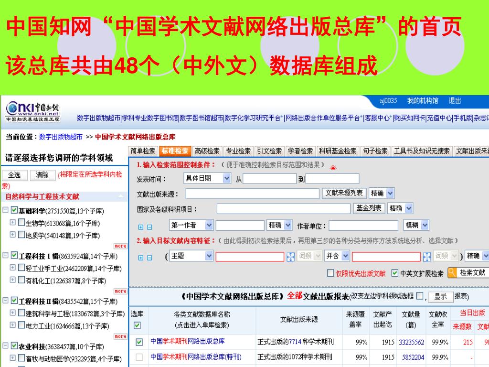Open the 模糊 dropdown for 作者单位
Viewport: 489px width, 367px height.
pyautogui.click(x=416, y=225)
